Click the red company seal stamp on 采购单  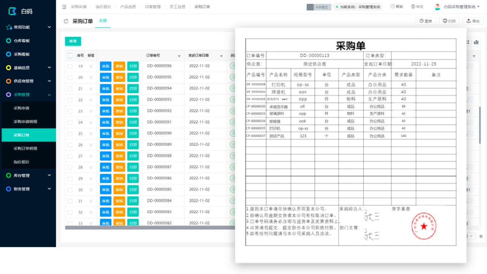point(424,226)
